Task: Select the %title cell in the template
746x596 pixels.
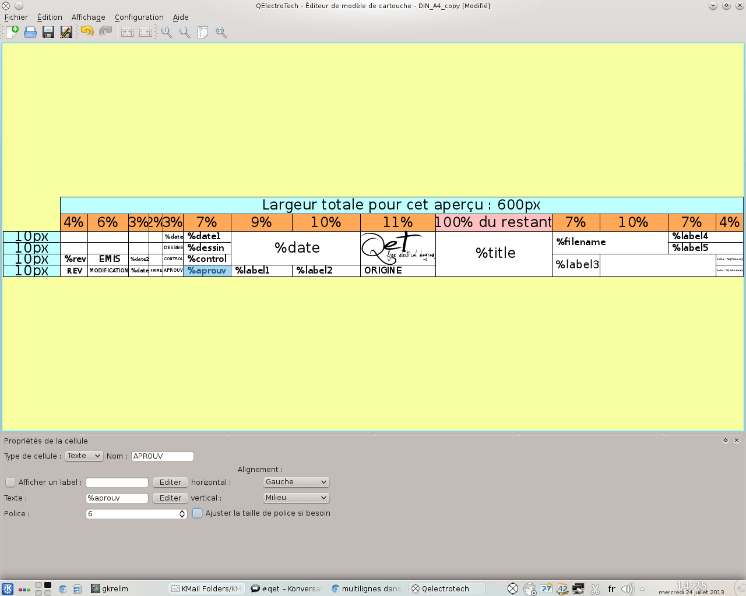Action: pos(494,253)
